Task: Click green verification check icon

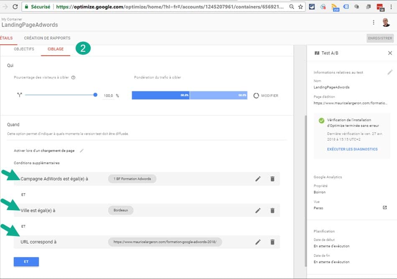Action: (x=321, y=120)
